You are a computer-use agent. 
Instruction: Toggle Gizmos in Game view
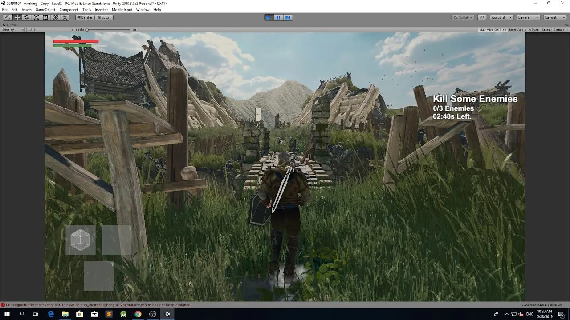click(x=558, y=30)
